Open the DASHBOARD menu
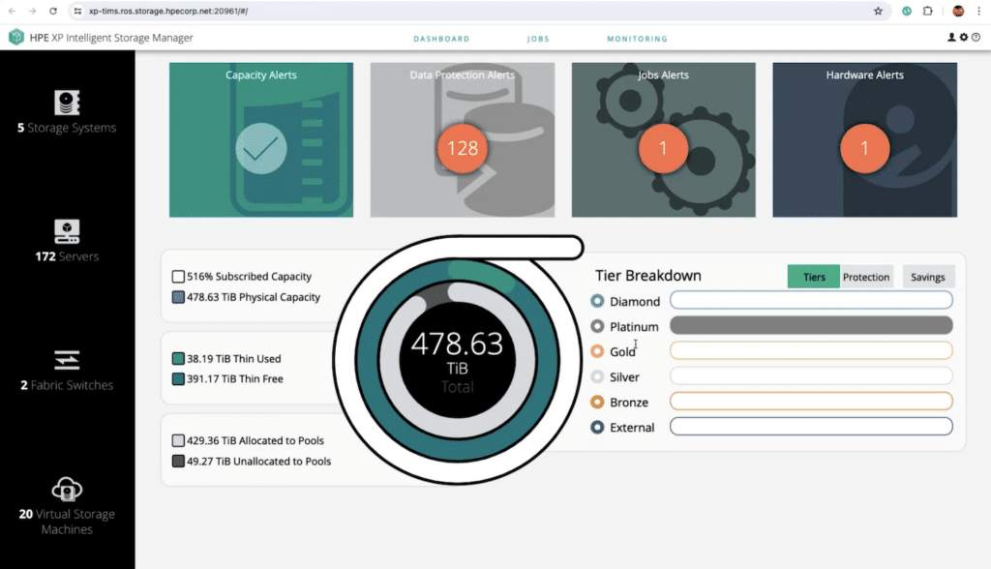 [x=441, y=39]
